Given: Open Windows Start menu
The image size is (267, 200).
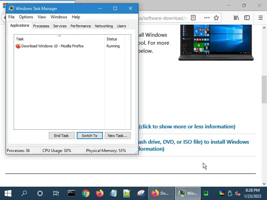Looking at the screenshot, I should [x=8, y=193].
